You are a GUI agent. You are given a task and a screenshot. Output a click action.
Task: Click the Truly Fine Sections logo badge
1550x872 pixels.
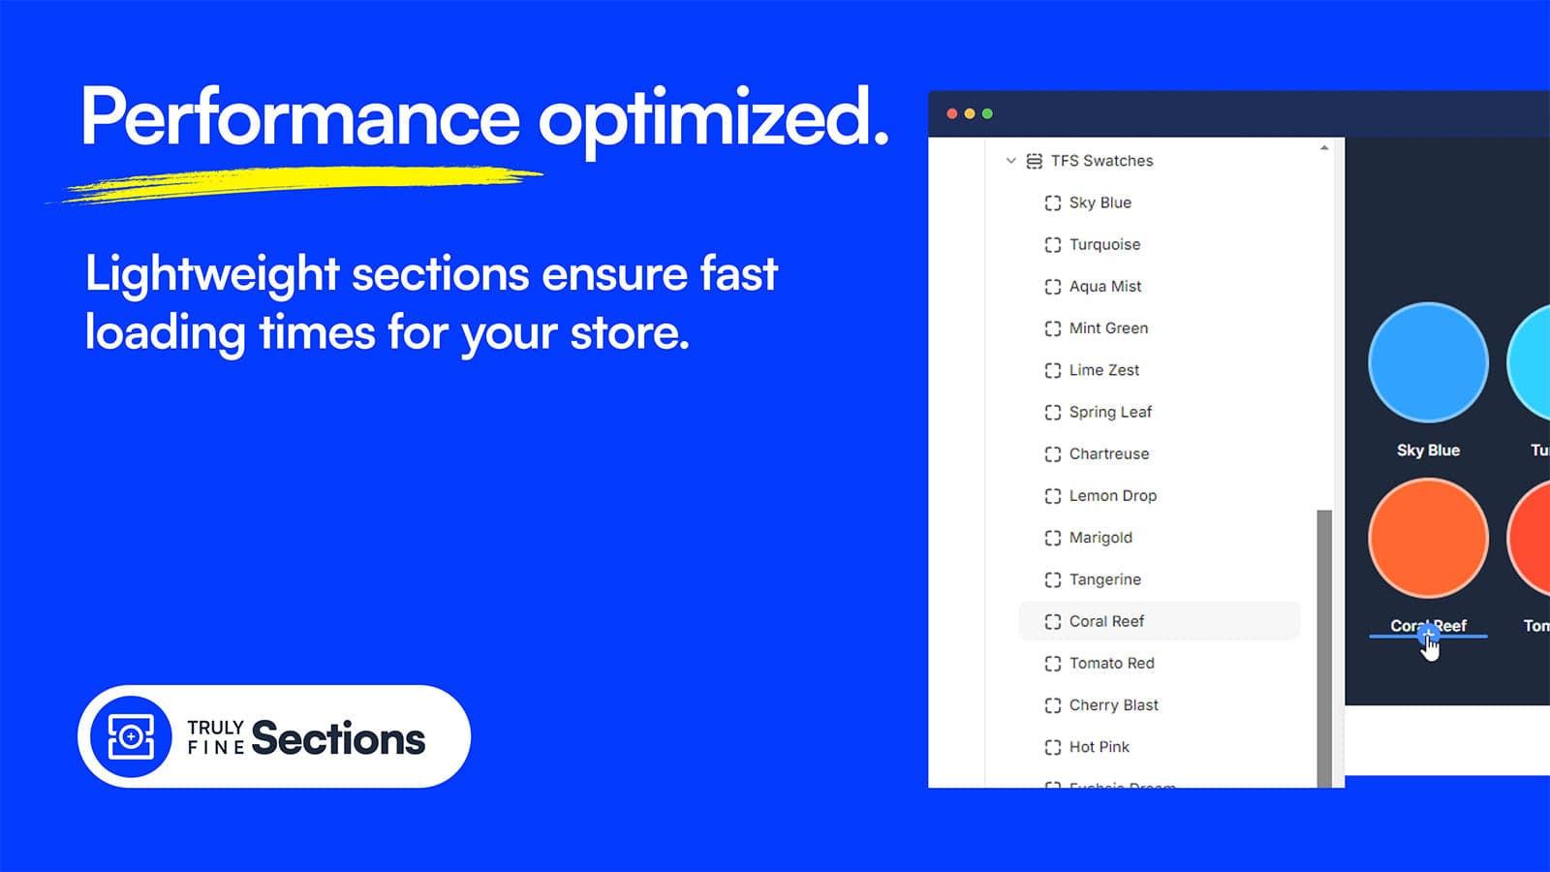(274, 736)
